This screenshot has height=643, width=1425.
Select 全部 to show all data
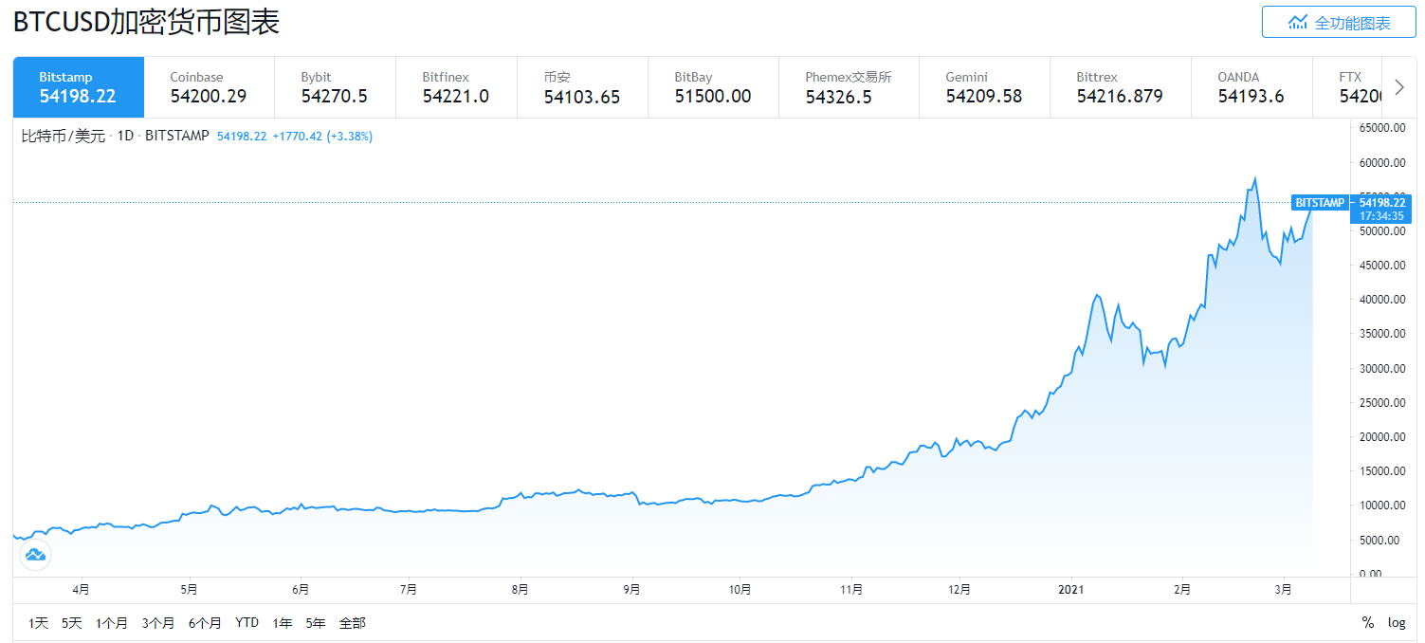coord(352,623)
